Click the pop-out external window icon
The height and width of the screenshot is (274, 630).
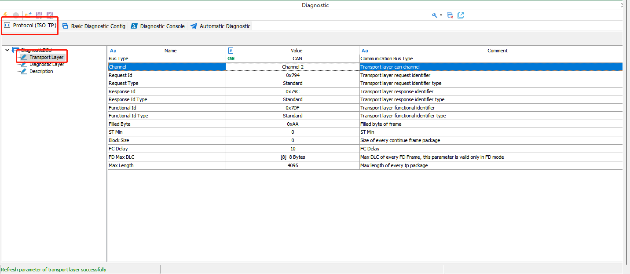coord(461,15)
